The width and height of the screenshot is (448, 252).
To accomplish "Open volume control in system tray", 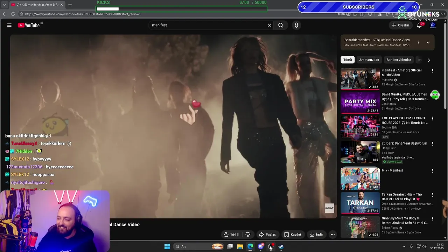I will [x=424, y=246].
